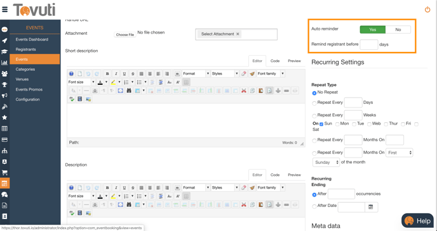
Task: Click the find binoculars icon in Short description editor
Action: [x=129, y=91]
